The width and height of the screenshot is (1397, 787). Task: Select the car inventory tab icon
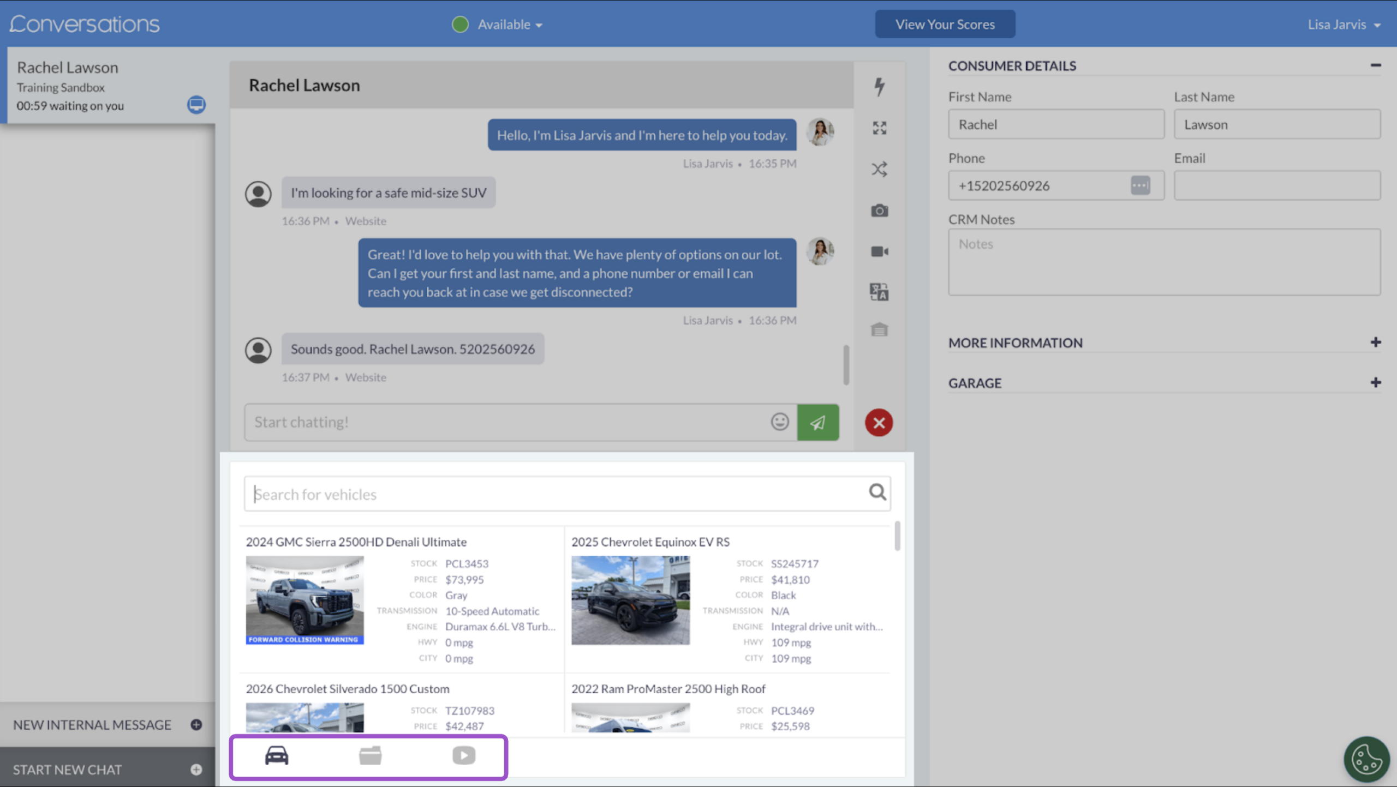click(x=277, y=756)
